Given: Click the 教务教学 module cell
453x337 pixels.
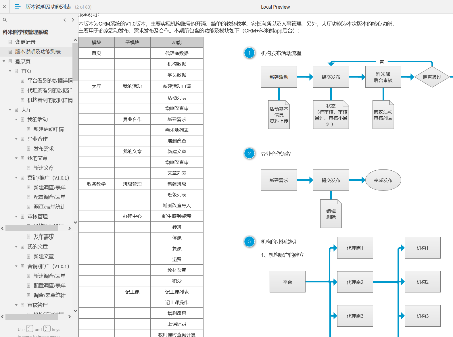Looking at the screenshot, I should [97, 184].
